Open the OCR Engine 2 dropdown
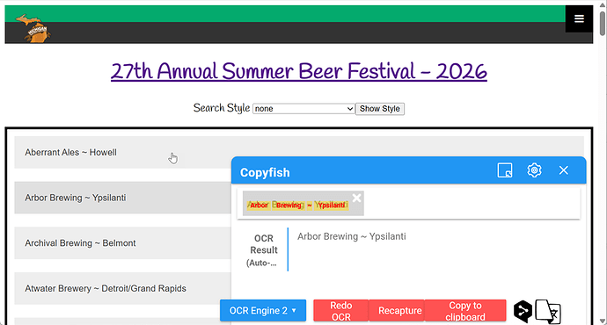The height and width of the screenshot is (325, 607). click(263, 310)
